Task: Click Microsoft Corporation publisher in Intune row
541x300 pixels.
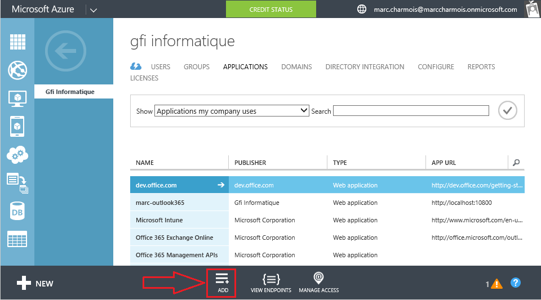Action: (265, 221)
